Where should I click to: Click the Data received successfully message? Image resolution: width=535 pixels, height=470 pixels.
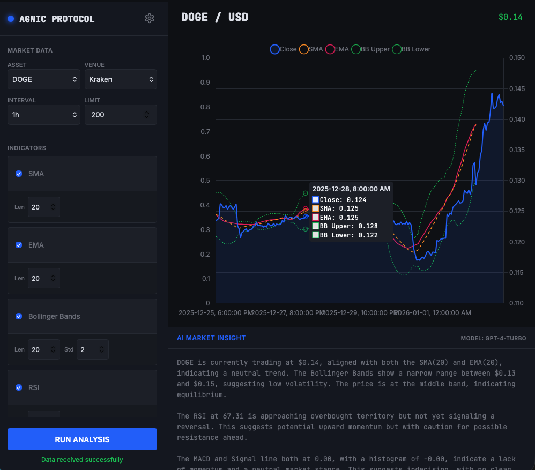pos(82,460)
